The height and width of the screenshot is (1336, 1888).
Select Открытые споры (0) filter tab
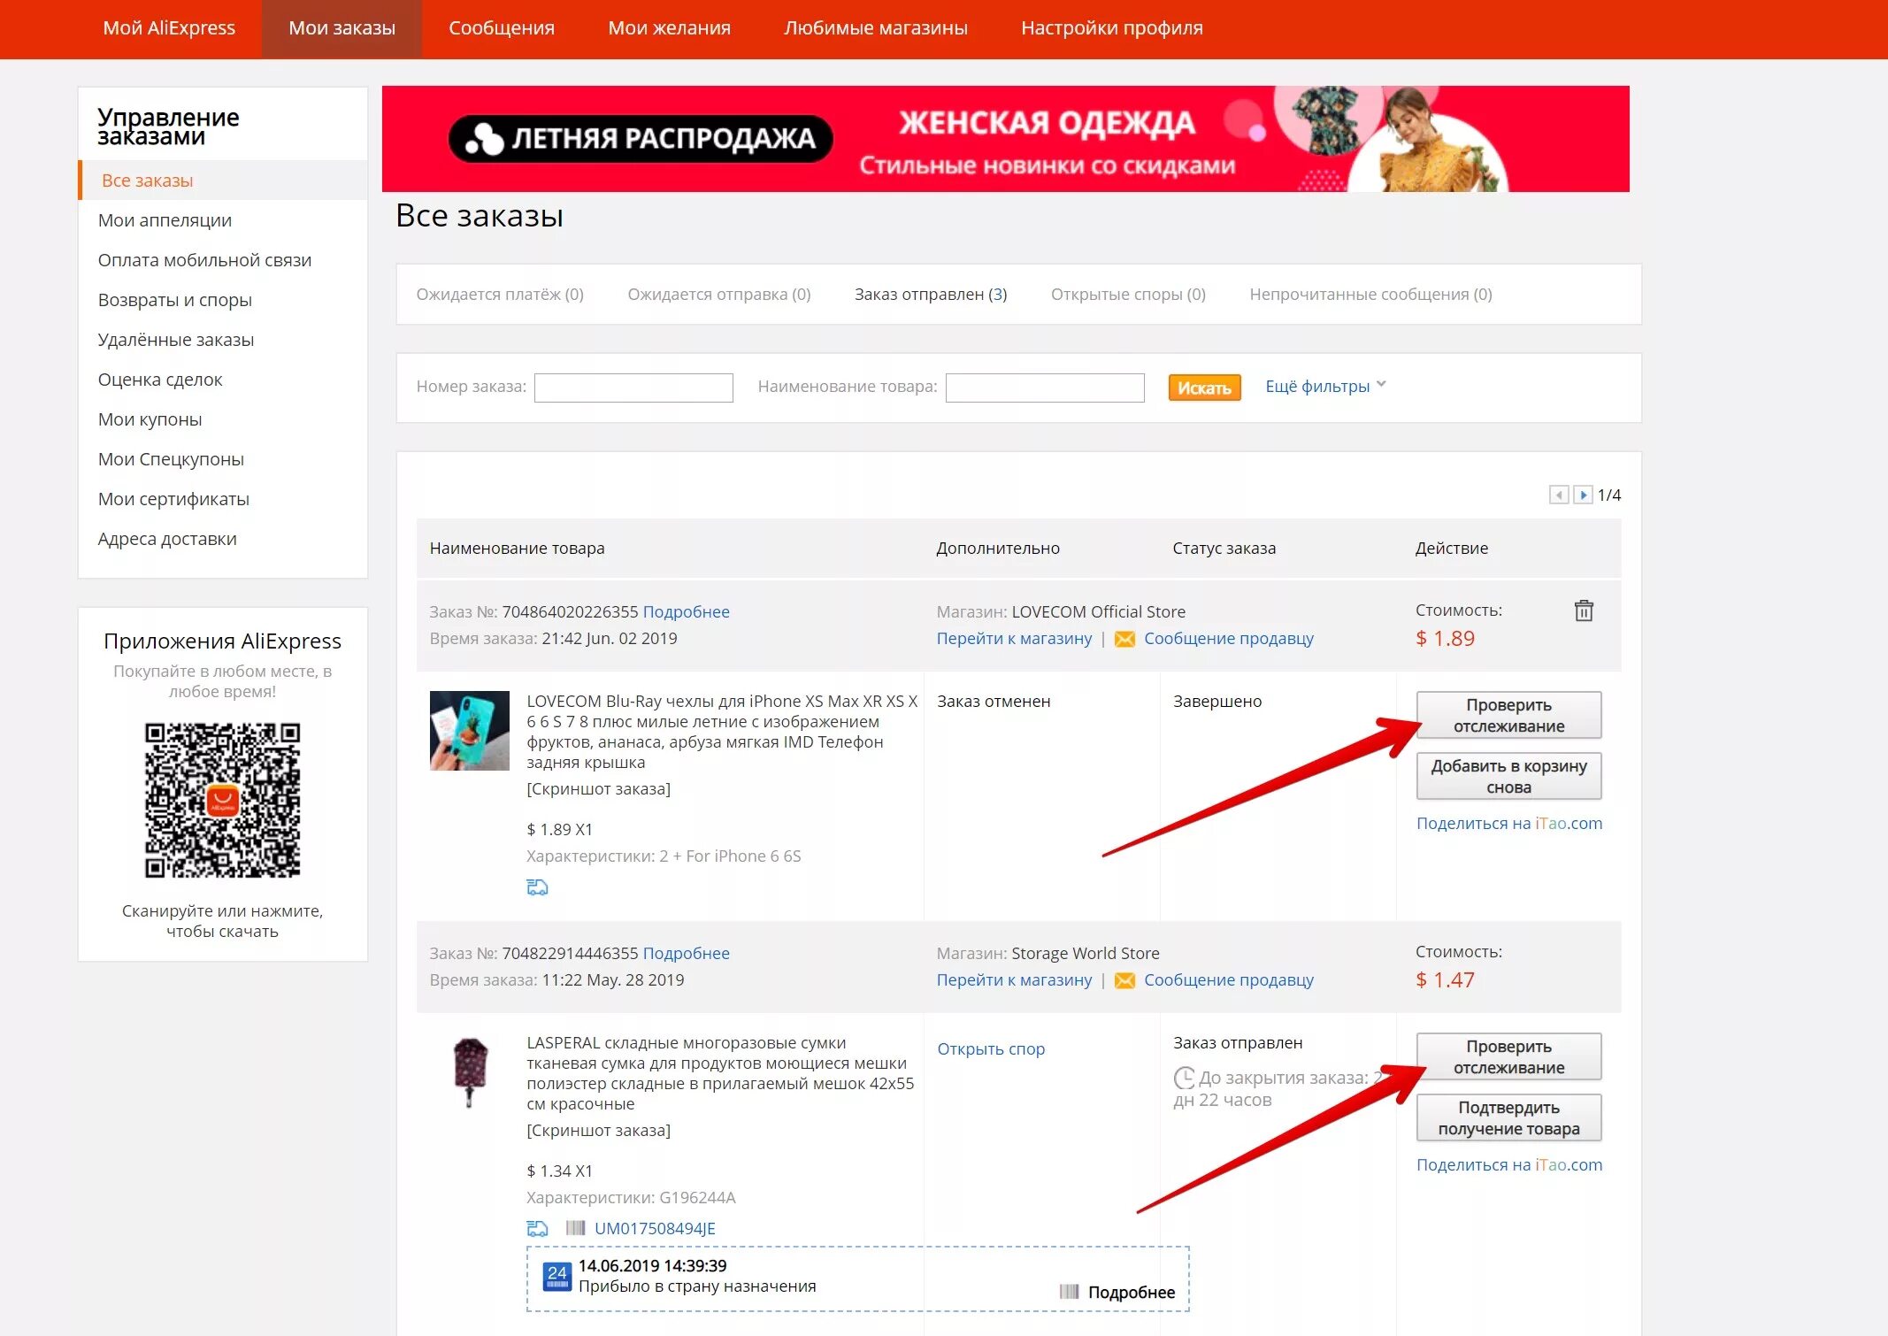1128,295
